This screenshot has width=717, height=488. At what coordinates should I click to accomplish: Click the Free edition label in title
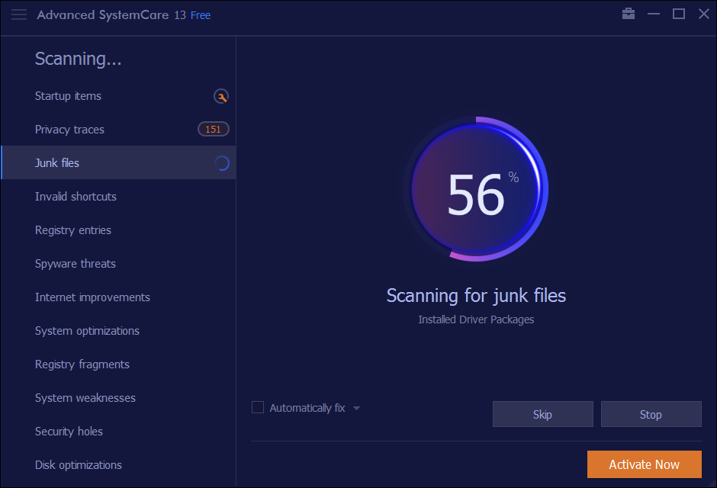(x=201, y=15)
